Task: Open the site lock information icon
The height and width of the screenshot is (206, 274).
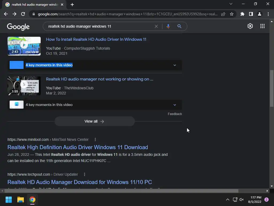Action: click(33, 14)
